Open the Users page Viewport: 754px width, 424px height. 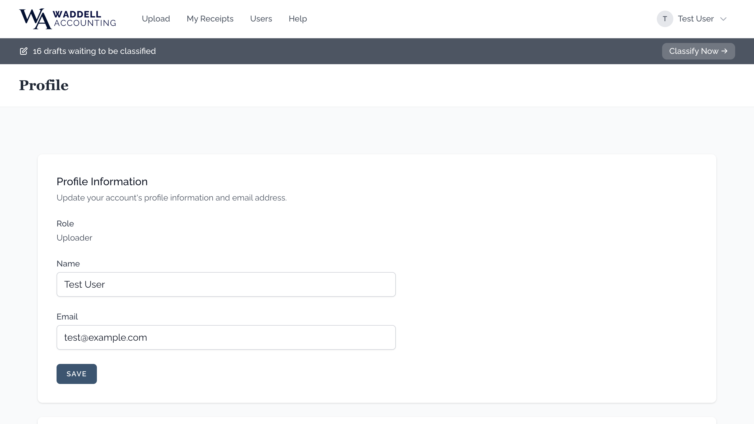pyautogui.click(x=261, y=19)
